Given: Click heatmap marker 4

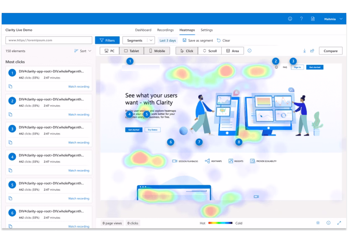Looking at the screenshot, I should click(x=129, y=114).
